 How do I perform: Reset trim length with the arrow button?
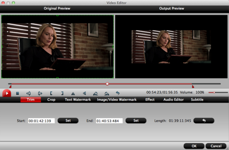204,121
